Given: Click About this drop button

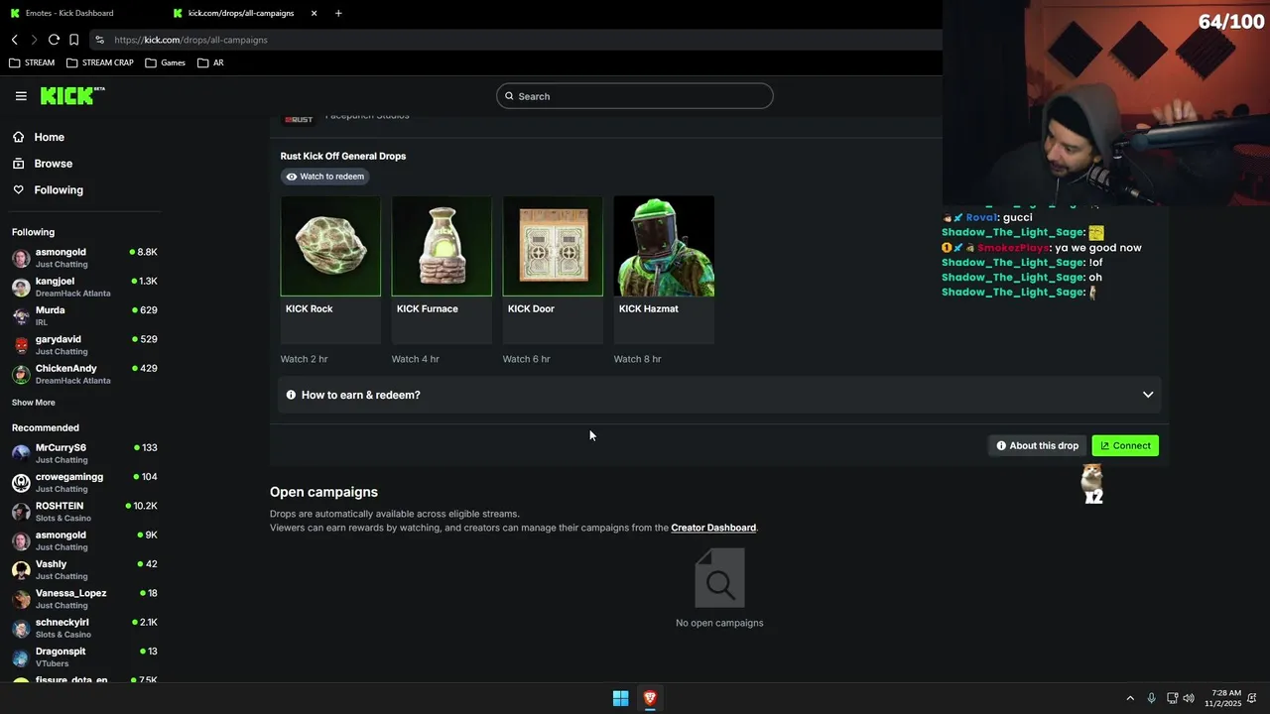Looking at the screenshot, I should 1038,446.
